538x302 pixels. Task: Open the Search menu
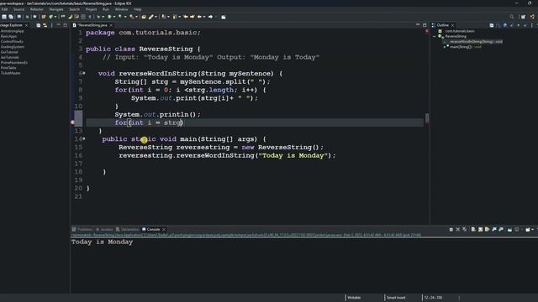tap(75, 9)
